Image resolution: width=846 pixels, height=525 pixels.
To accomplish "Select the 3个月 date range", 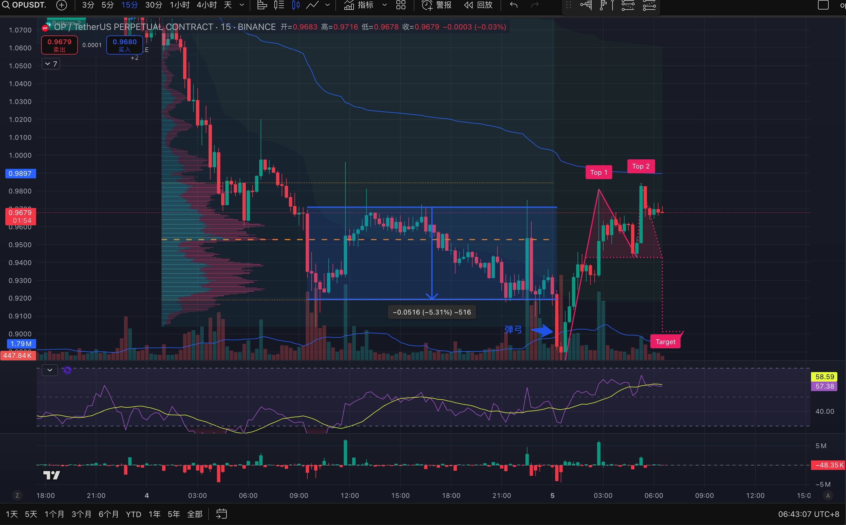I will (81, 514).
